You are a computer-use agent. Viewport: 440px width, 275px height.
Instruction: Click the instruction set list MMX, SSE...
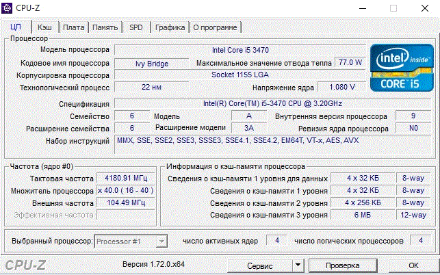click(273, 144)
